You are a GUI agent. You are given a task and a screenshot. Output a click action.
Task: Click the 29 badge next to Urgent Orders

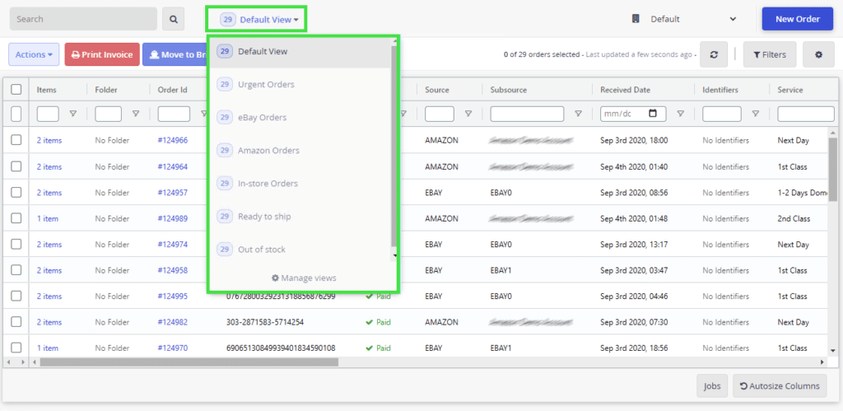(x=225, y=85)
